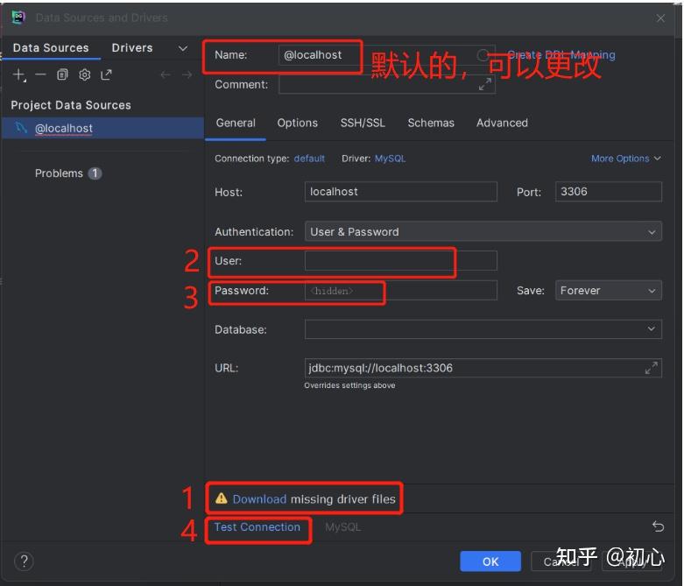Duplicate the selected data source
The image size is (684, 586).
click(x=62, y=75)
